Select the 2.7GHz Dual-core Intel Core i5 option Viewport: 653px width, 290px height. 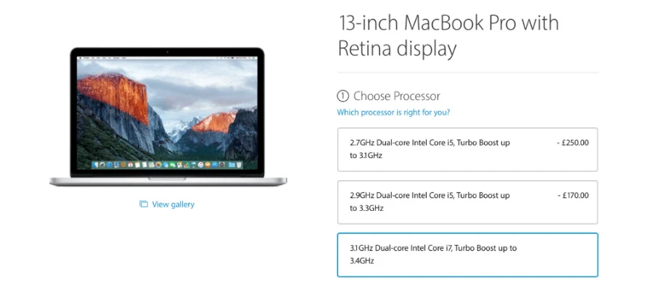[468, 149]
